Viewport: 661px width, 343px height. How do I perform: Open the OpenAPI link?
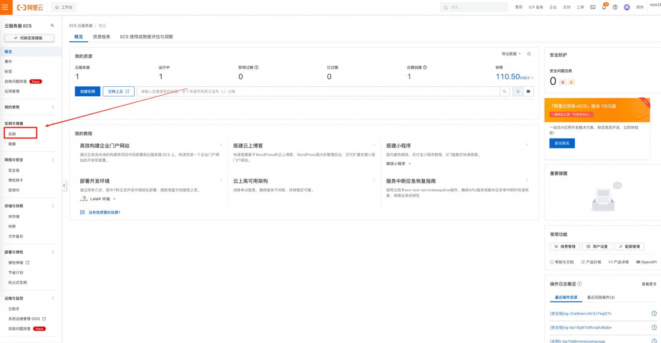click(646, 262)
